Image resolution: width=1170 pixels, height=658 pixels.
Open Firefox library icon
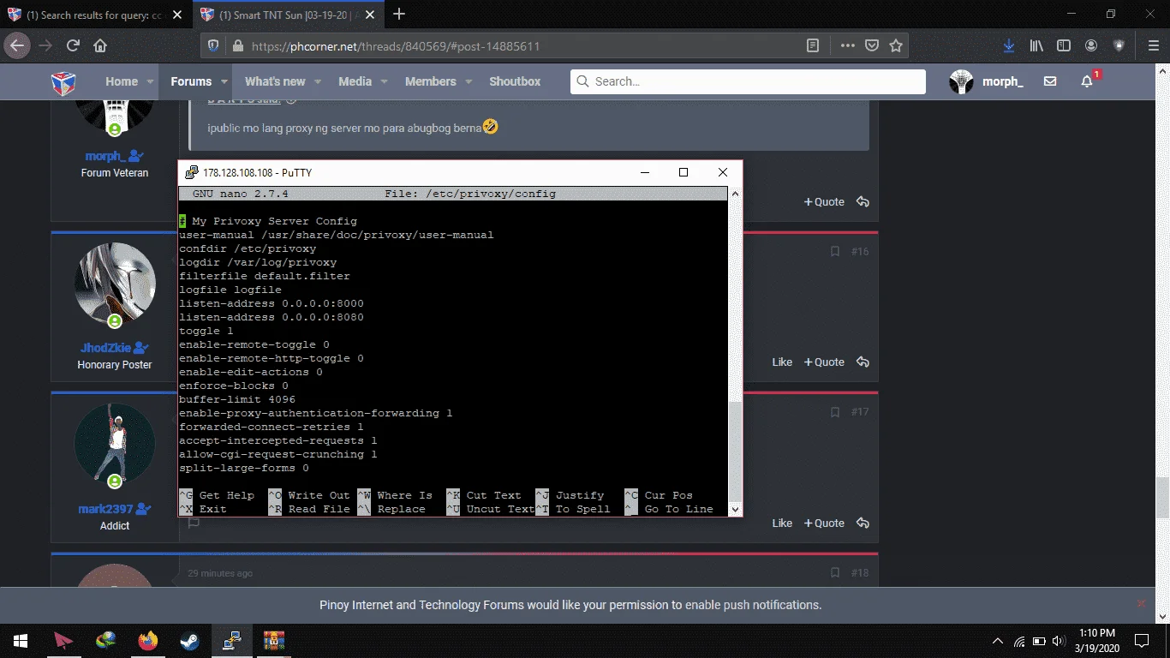(x=1036, y=45)
